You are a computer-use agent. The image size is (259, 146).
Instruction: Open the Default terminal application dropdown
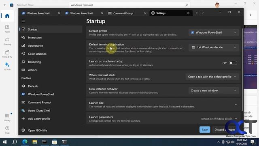[214, 47]
